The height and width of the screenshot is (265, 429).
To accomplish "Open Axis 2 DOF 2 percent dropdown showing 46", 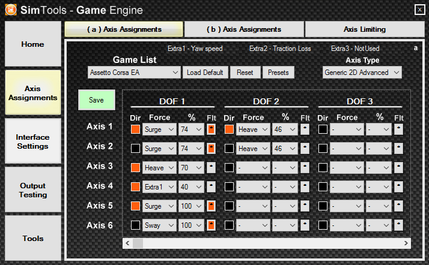I will (285, 149).
